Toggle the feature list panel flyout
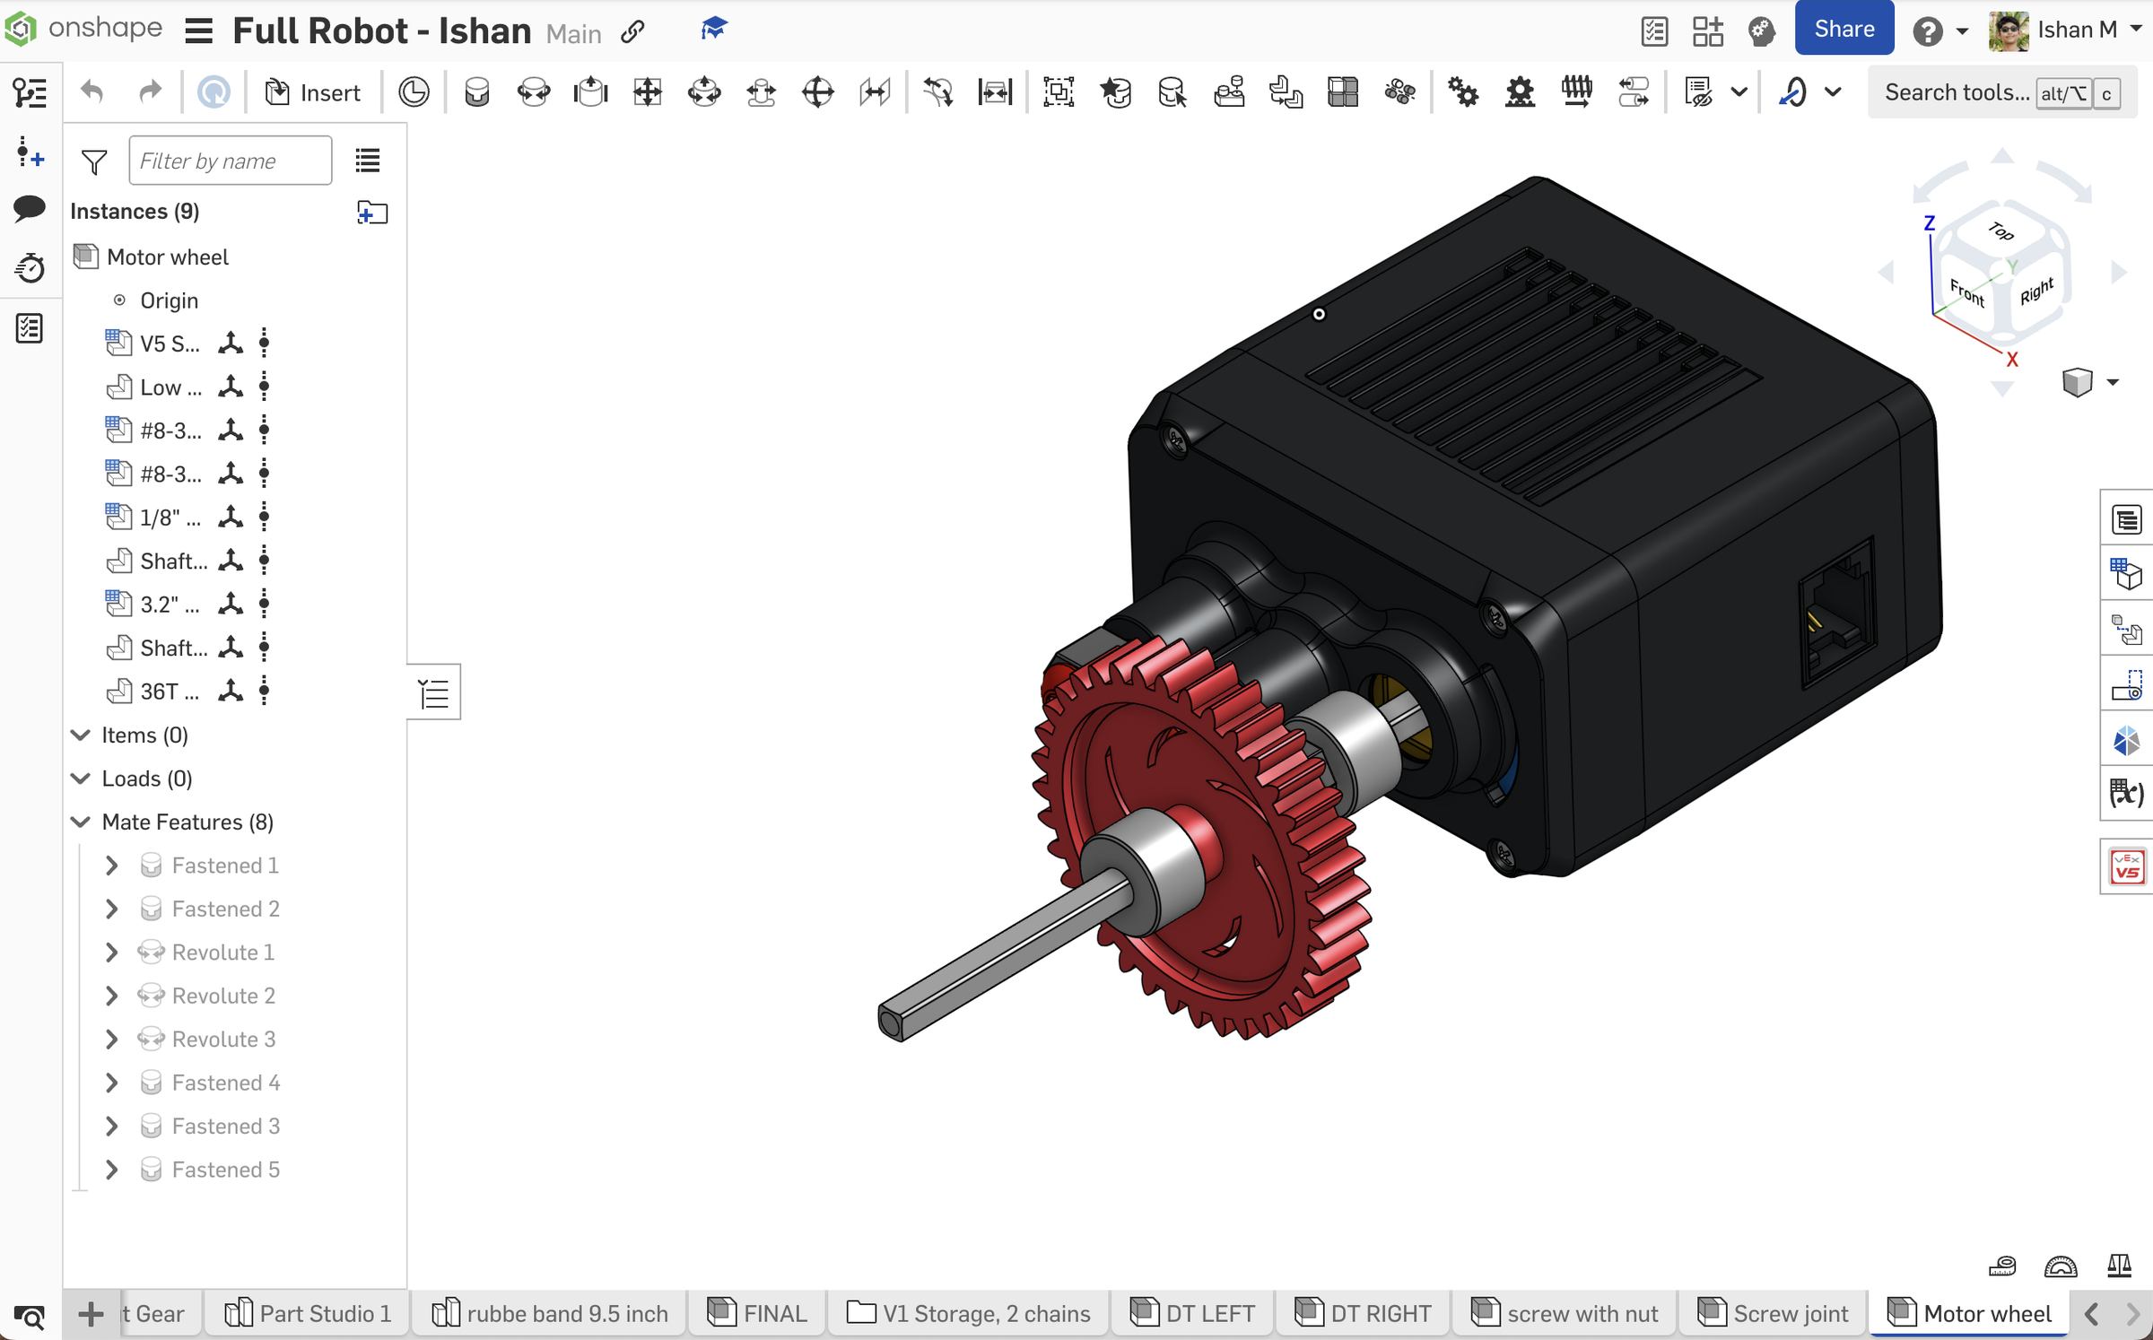 coord(434,692)
